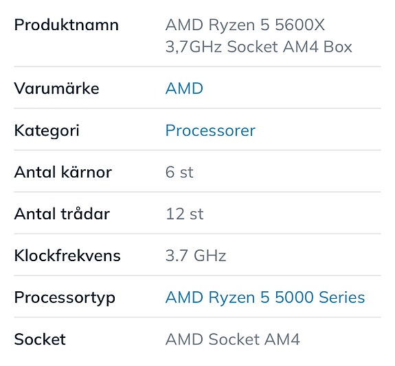Open the AMD Ryzen 5 5000 Series link
Screen dimensions: 395x366
(265, 297)
